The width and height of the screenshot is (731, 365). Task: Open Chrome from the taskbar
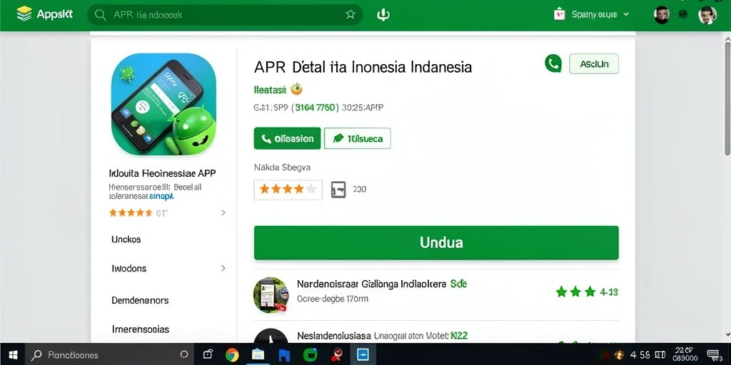(232, 355)
